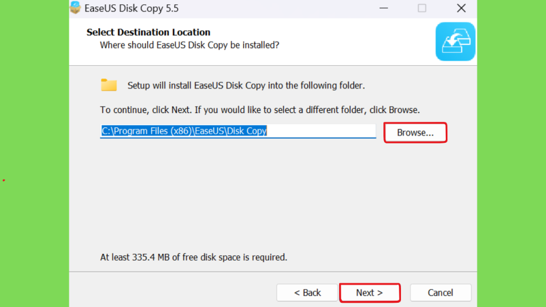Click the blue EaseUS Disk Copy logo
Screen dimensions: 546x307
455,42
